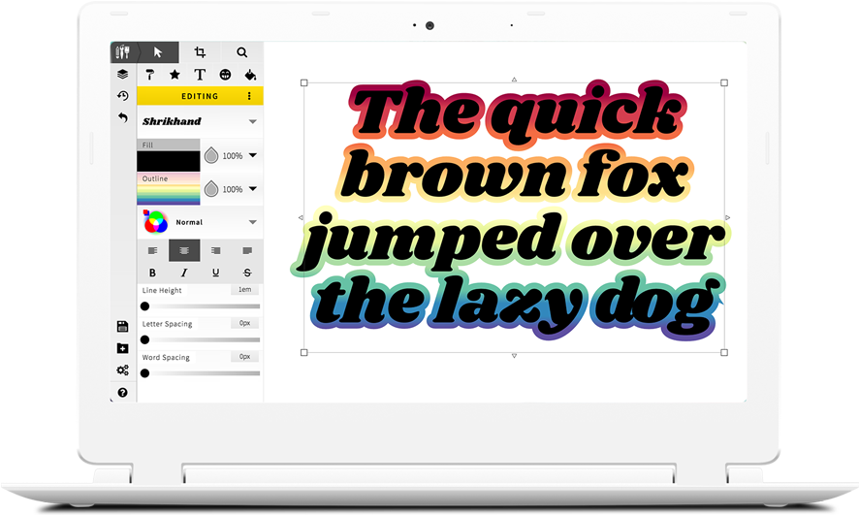The height and width of the screenshot is (515, 859).
Task: Choose the star shape tool
Action: coord(175,74)
